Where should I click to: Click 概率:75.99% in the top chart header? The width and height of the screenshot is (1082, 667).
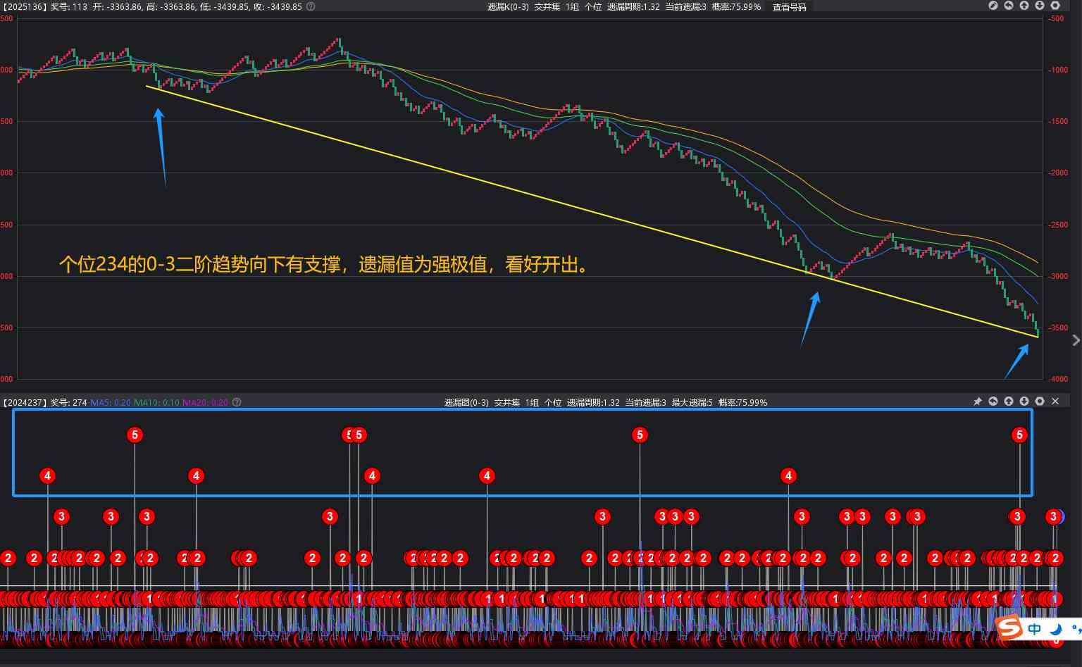pyautogui.click(x=736, y=6)
